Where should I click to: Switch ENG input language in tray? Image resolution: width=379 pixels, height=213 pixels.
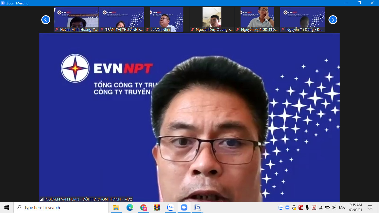(342, 207)
